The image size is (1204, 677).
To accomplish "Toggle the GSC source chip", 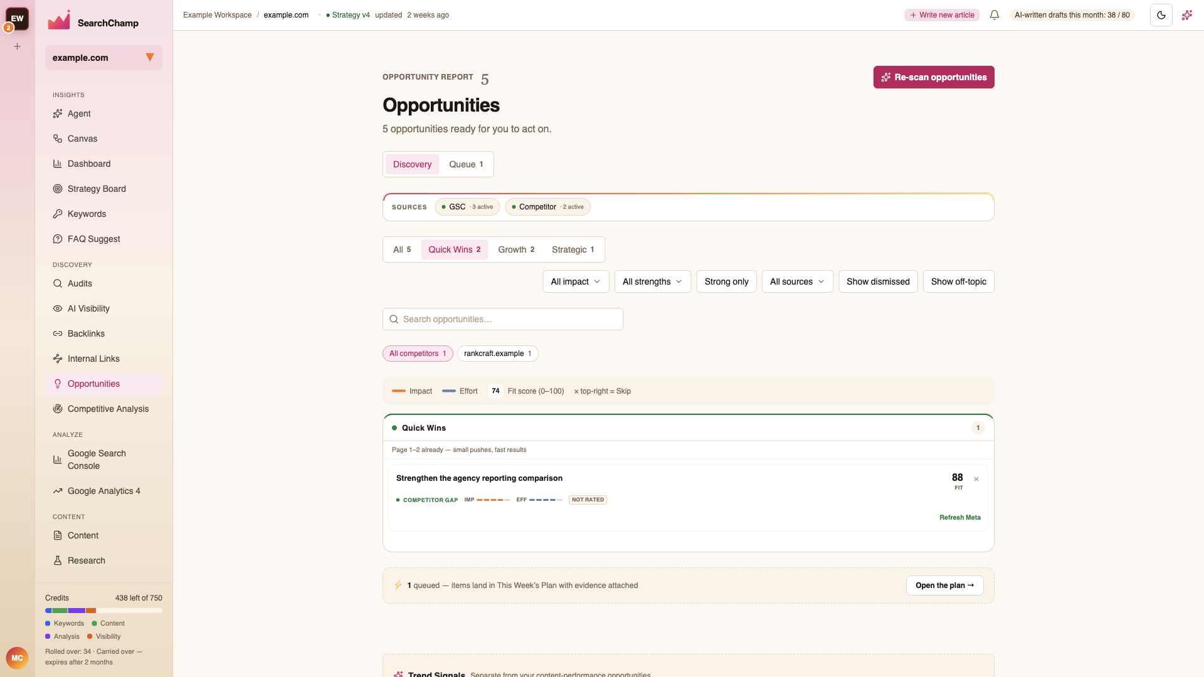I will (467, 207).
